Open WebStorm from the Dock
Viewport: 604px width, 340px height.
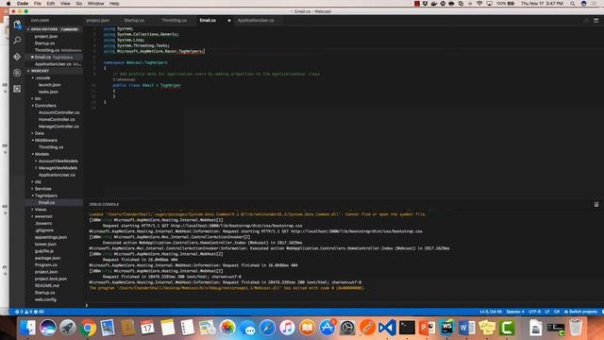point(446,328)
